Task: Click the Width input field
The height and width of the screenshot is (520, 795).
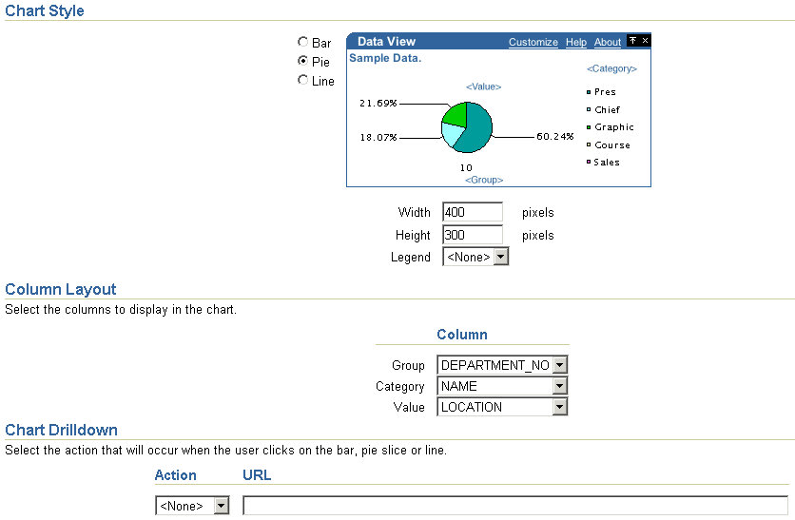Action: click(x=473, y=212)
